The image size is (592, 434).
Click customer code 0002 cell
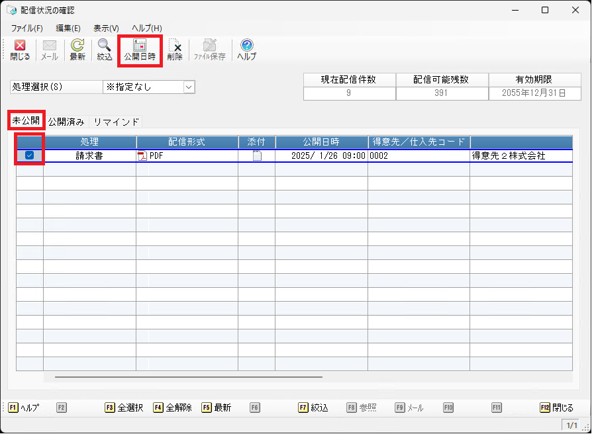point(419,155)
